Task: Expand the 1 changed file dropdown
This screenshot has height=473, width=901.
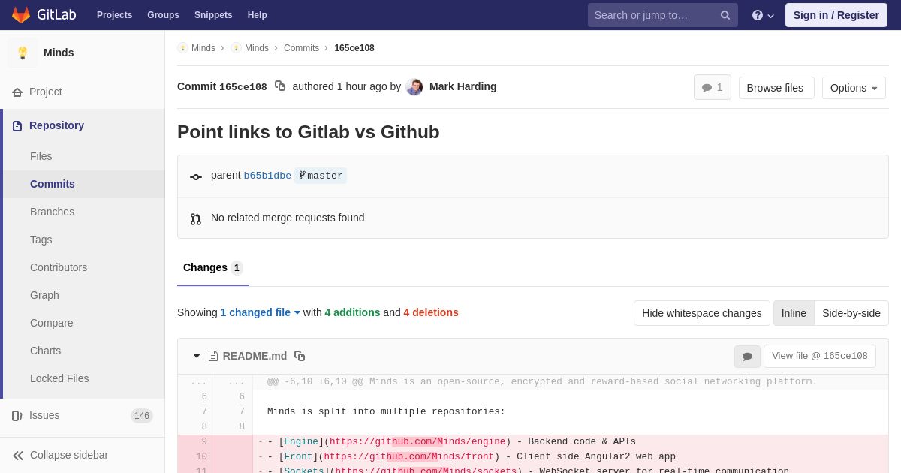Action: 261,312
